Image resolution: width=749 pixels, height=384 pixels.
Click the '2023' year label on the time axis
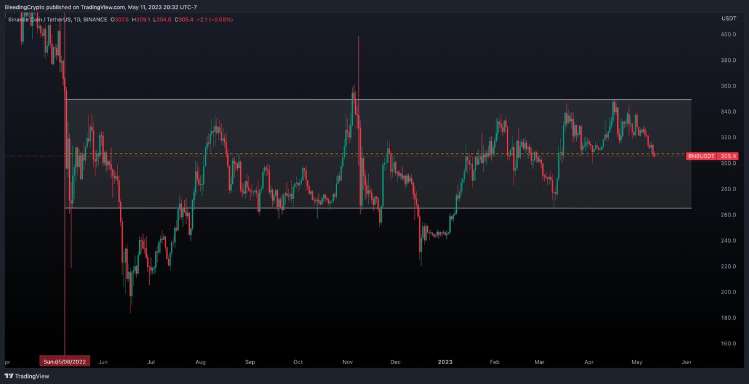coord(445,362)
